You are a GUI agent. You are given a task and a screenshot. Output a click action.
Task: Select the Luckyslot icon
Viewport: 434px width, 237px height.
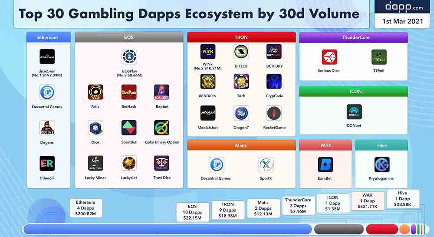(x=129, y=163)
